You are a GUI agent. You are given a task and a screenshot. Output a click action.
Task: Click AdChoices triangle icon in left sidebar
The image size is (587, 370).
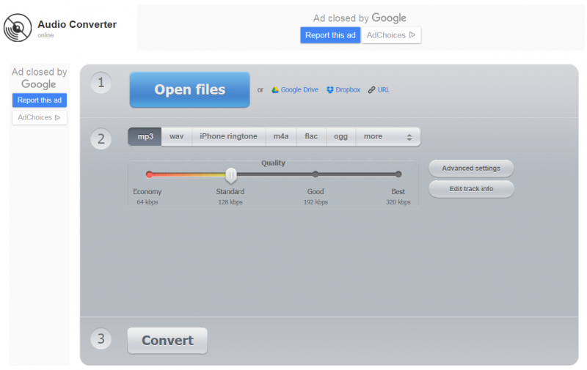click(58, 117)
